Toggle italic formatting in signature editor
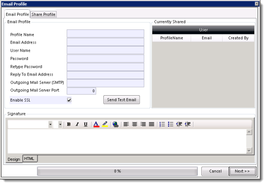 77,125
